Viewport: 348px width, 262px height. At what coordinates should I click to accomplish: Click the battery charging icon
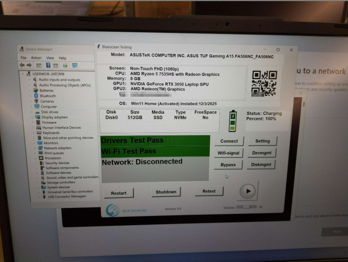[233, 121]
